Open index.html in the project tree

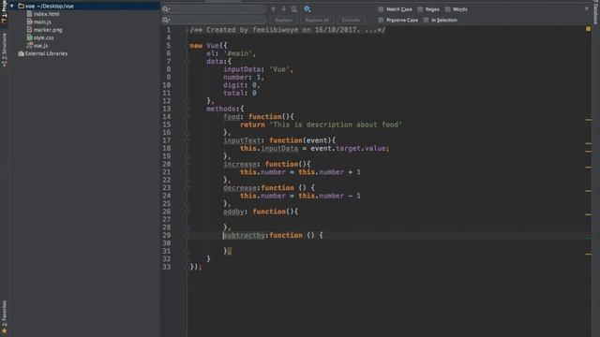(46, 14)
